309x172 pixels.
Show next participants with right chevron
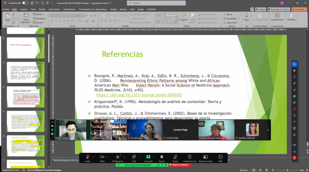tap(268, 130)
